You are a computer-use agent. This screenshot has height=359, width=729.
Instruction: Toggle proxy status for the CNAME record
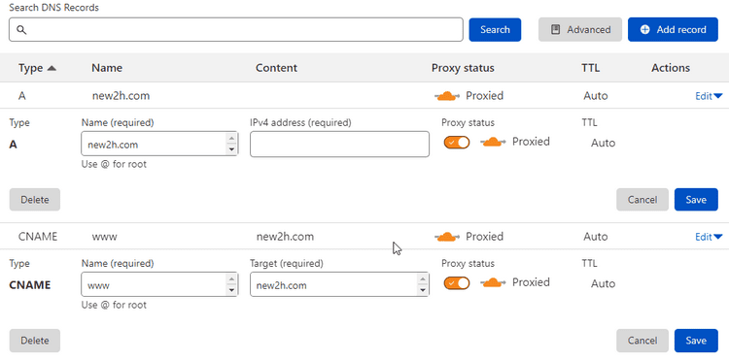[x=457, y=283]
